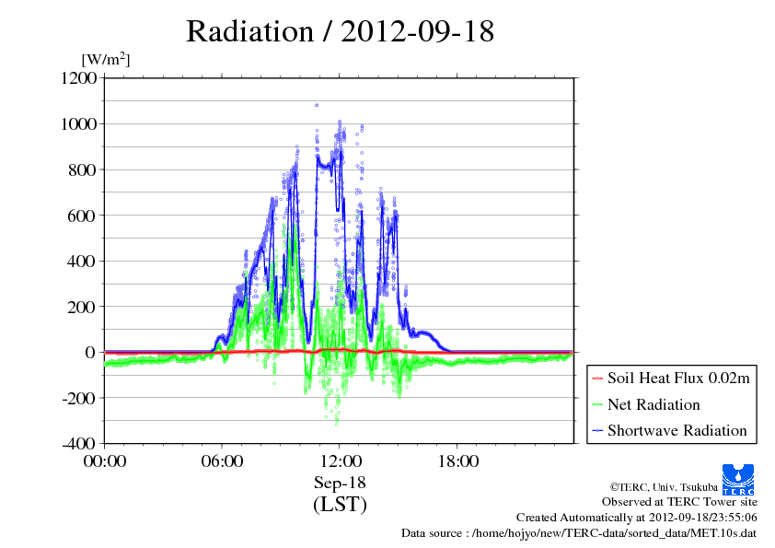
Task: Click the '(LST)' time zone label
Action: (340, 505)
